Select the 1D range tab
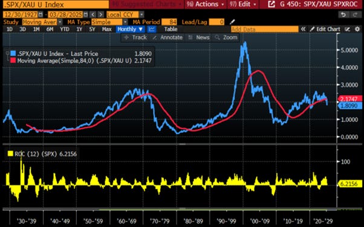364x227 pixels. [x=10, y=29]
